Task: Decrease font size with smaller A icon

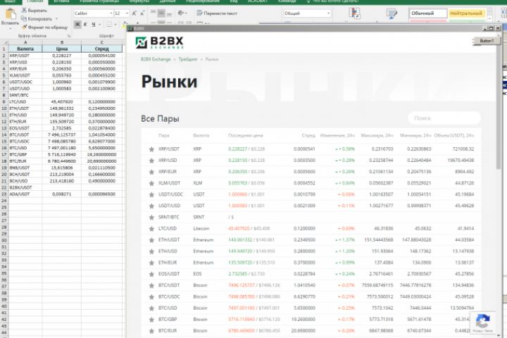Action: coord(142,13)
